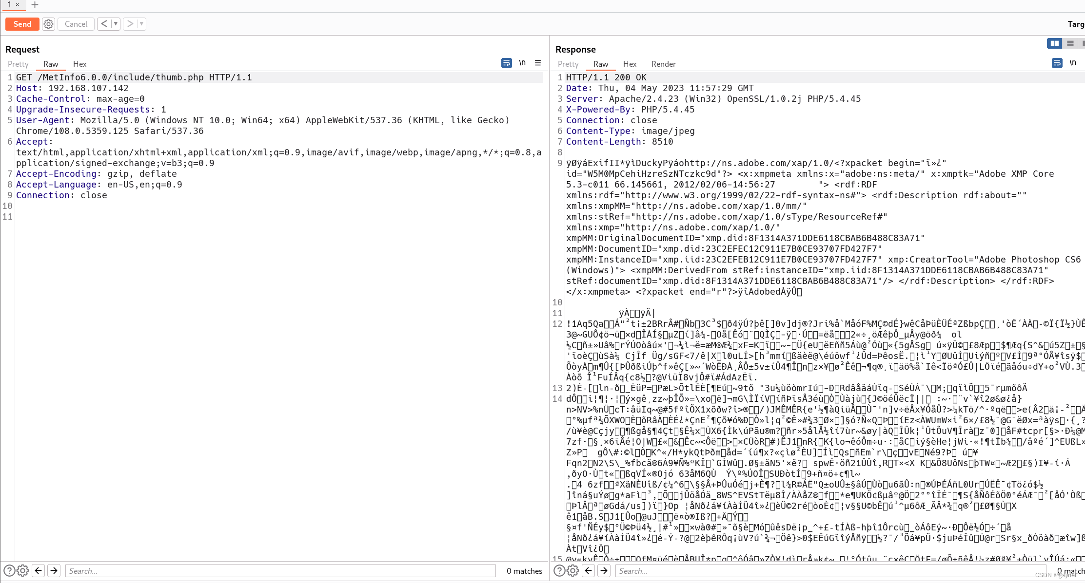Click the orange Send button
Image resolution: width=1085 pixels, height=583 pixels.
click(22, 24)
